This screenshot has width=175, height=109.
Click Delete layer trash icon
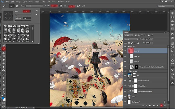[x=165, y=106]
